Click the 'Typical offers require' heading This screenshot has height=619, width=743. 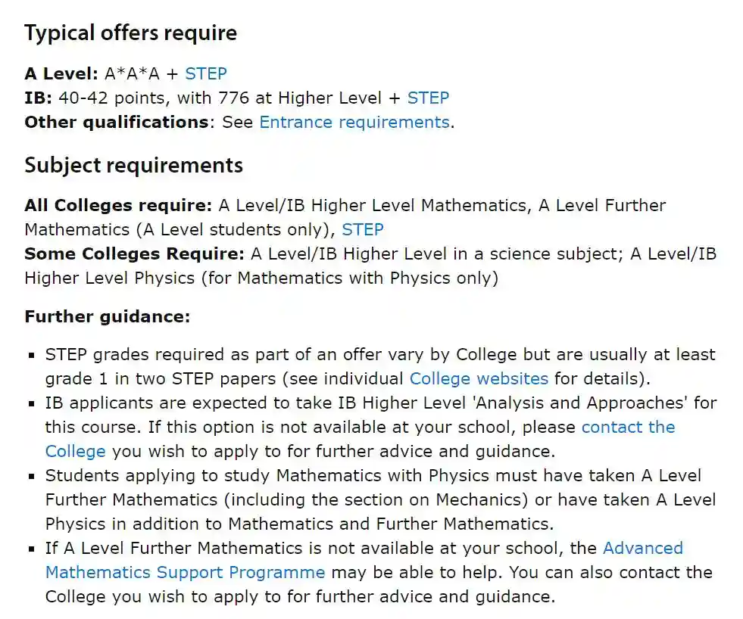pos(130,33)
